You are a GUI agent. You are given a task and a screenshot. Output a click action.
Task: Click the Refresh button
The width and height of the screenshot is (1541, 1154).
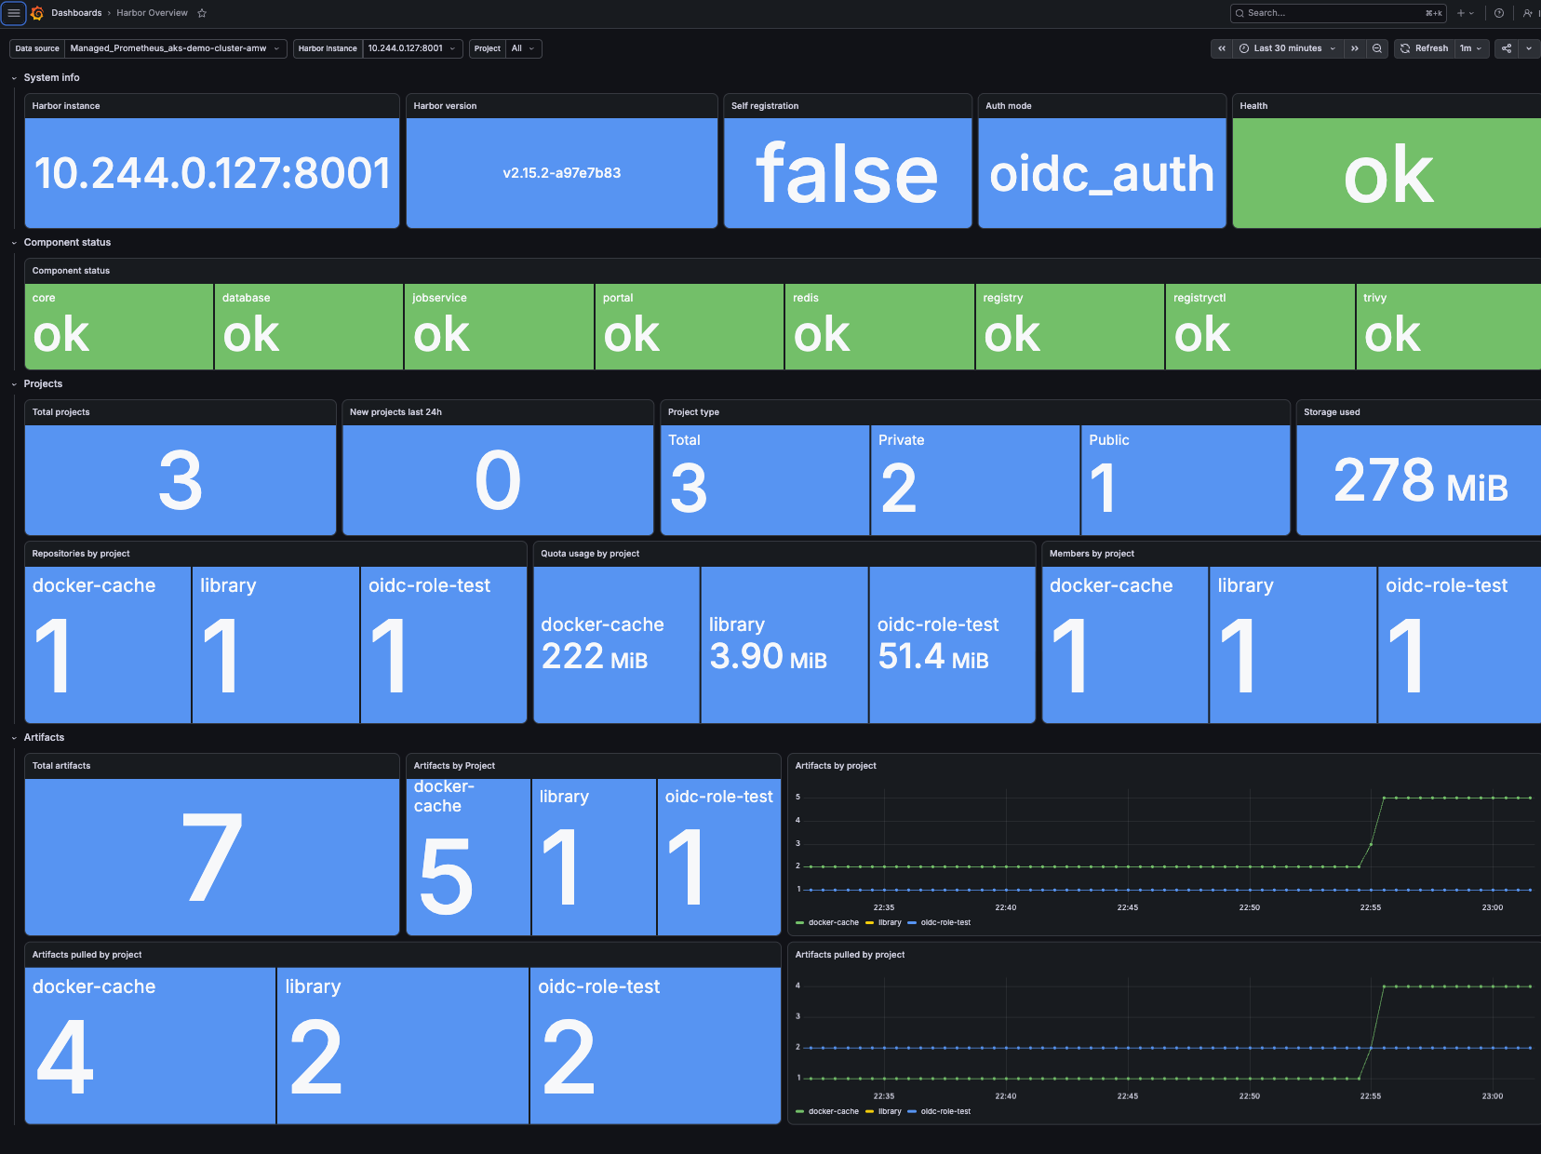[x=1424, y=48]
